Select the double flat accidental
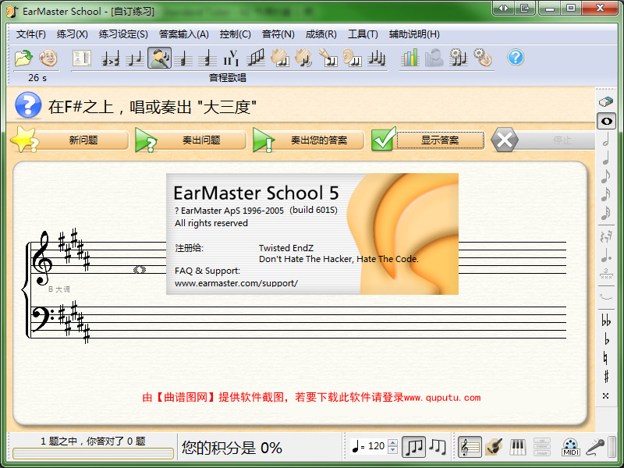Screen dimensions: 624x468 coord(606,320)
